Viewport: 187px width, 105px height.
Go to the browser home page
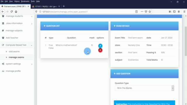coord(16,12)
